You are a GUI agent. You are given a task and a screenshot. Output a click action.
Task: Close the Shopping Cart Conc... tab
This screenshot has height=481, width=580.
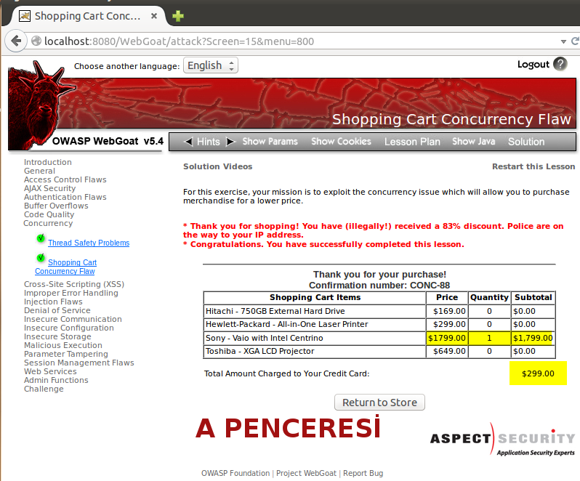click(x=154, y=16)
